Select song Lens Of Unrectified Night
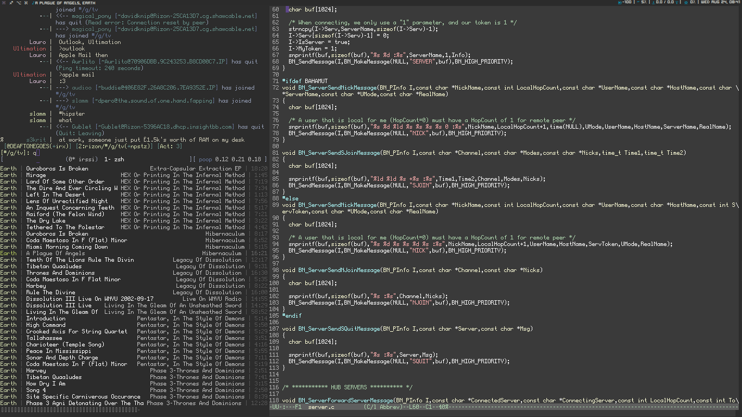Image resolution: width=742 pixels, height=417 pixels. tap(134, 201)
